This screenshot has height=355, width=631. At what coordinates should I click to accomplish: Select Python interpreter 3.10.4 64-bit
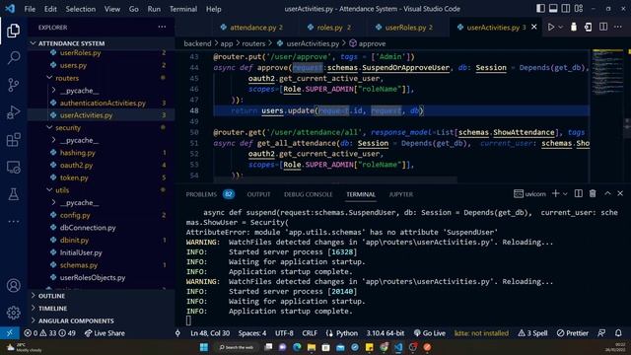click(x=386, y=333)
